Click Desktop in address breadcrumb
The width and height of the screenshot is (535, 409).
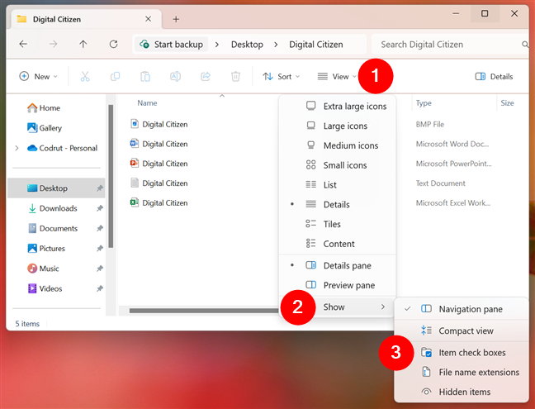tap(247, 45)
